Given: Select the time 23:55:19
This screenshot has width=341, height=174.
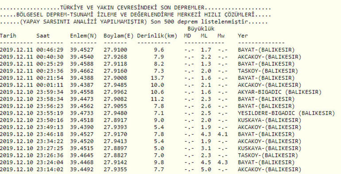Looking at the screenshot, I should point(50,113).
